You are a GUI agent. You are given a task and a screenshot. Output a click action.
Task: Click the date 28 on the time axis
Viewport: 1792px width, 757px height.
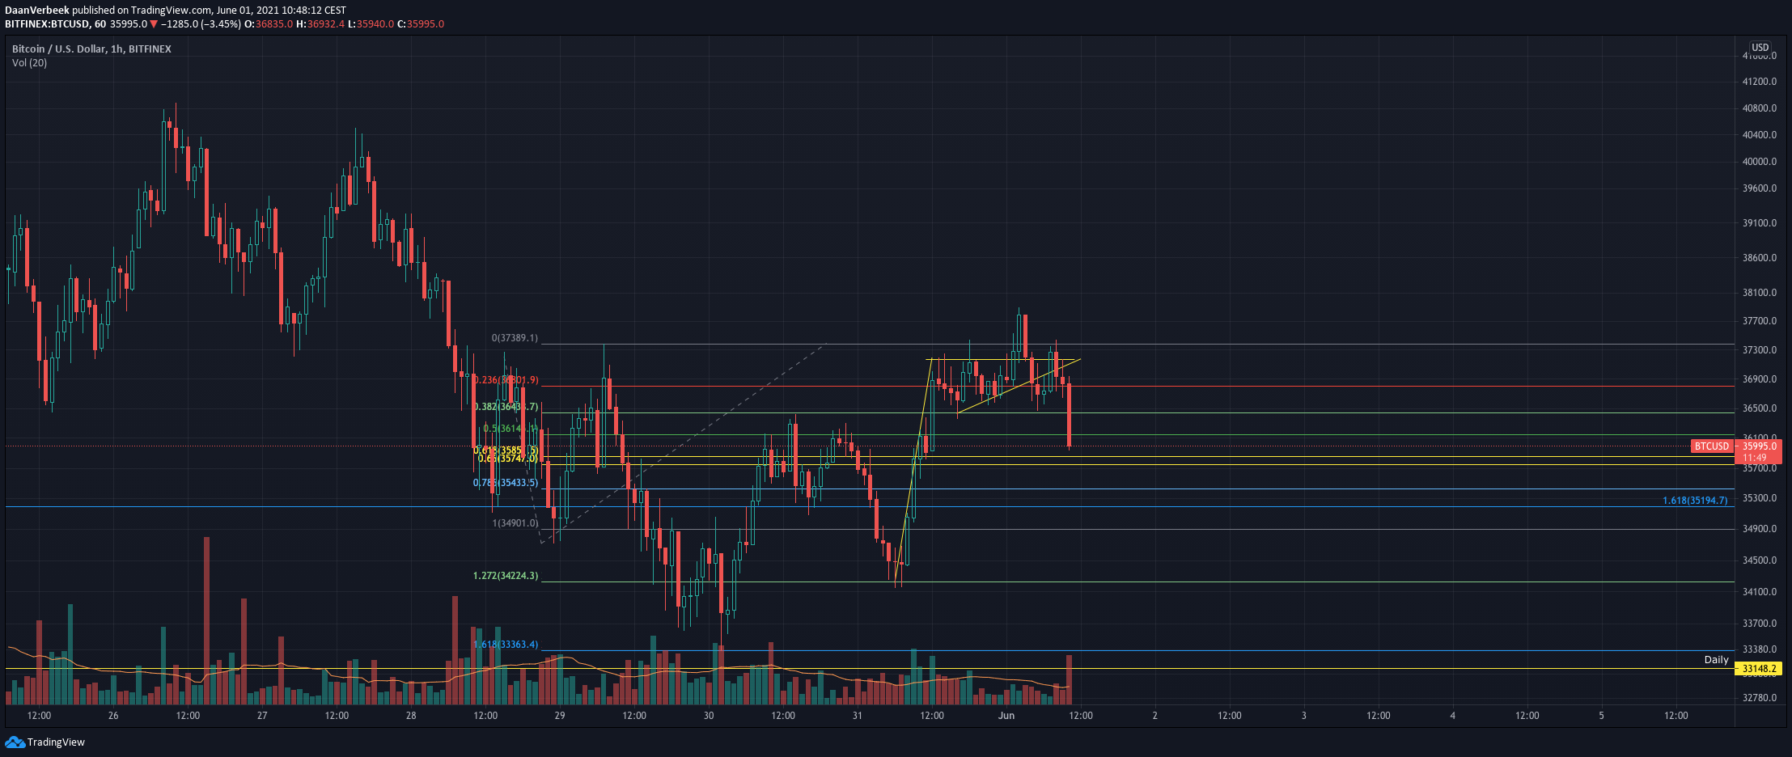point(411,716)
